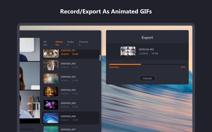
Task: Click the 234 count under All
Action: coord(45,45)
